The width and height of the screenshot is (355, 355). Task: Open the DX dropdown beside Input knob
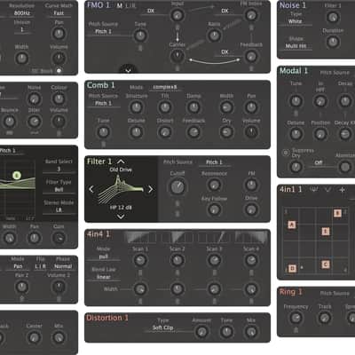click(151, 11)
